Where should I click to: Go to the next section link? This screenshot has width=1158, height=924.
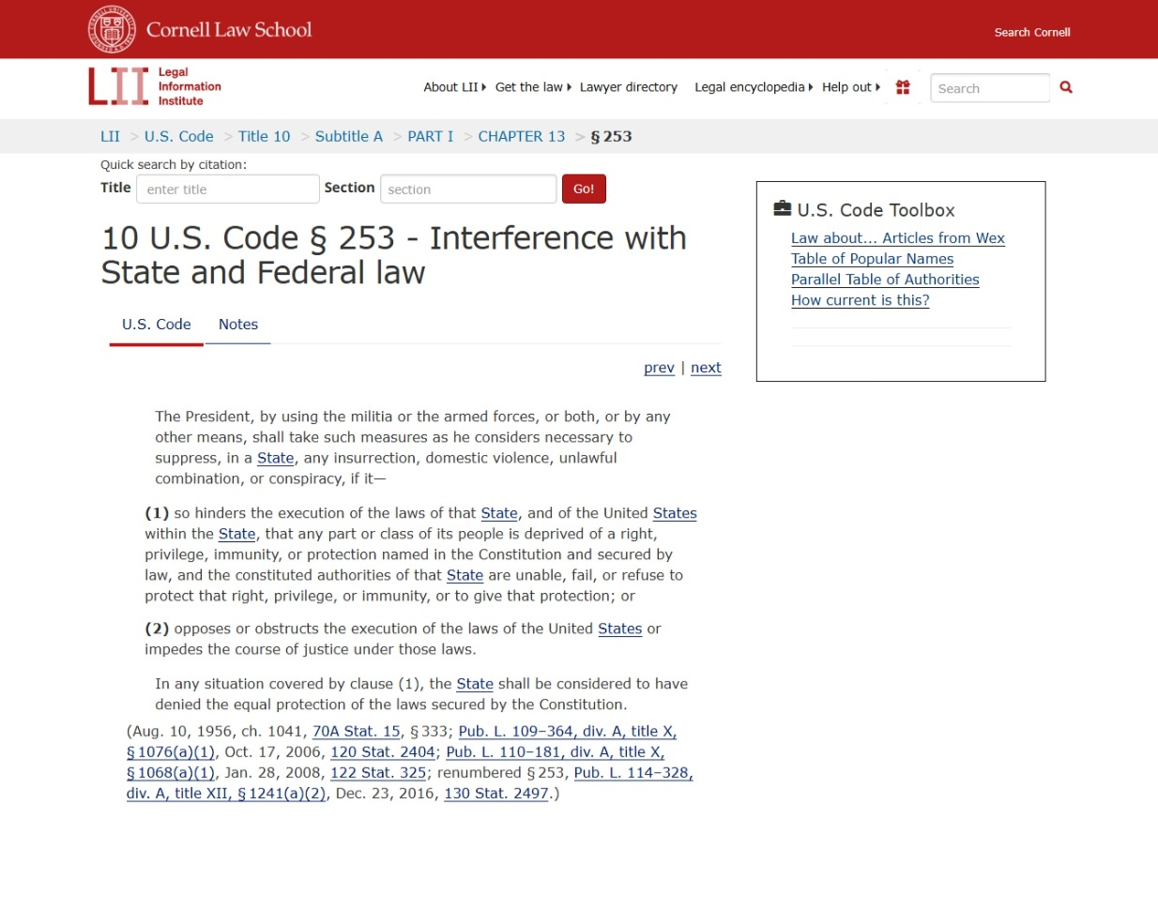pyautogui.click(x=706, y=368)
